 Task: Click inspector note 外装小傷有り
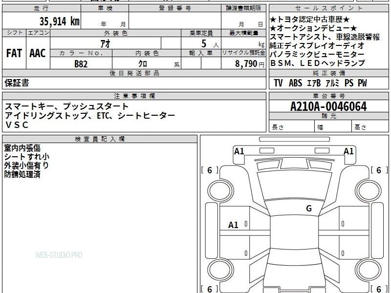coord(26,166)
